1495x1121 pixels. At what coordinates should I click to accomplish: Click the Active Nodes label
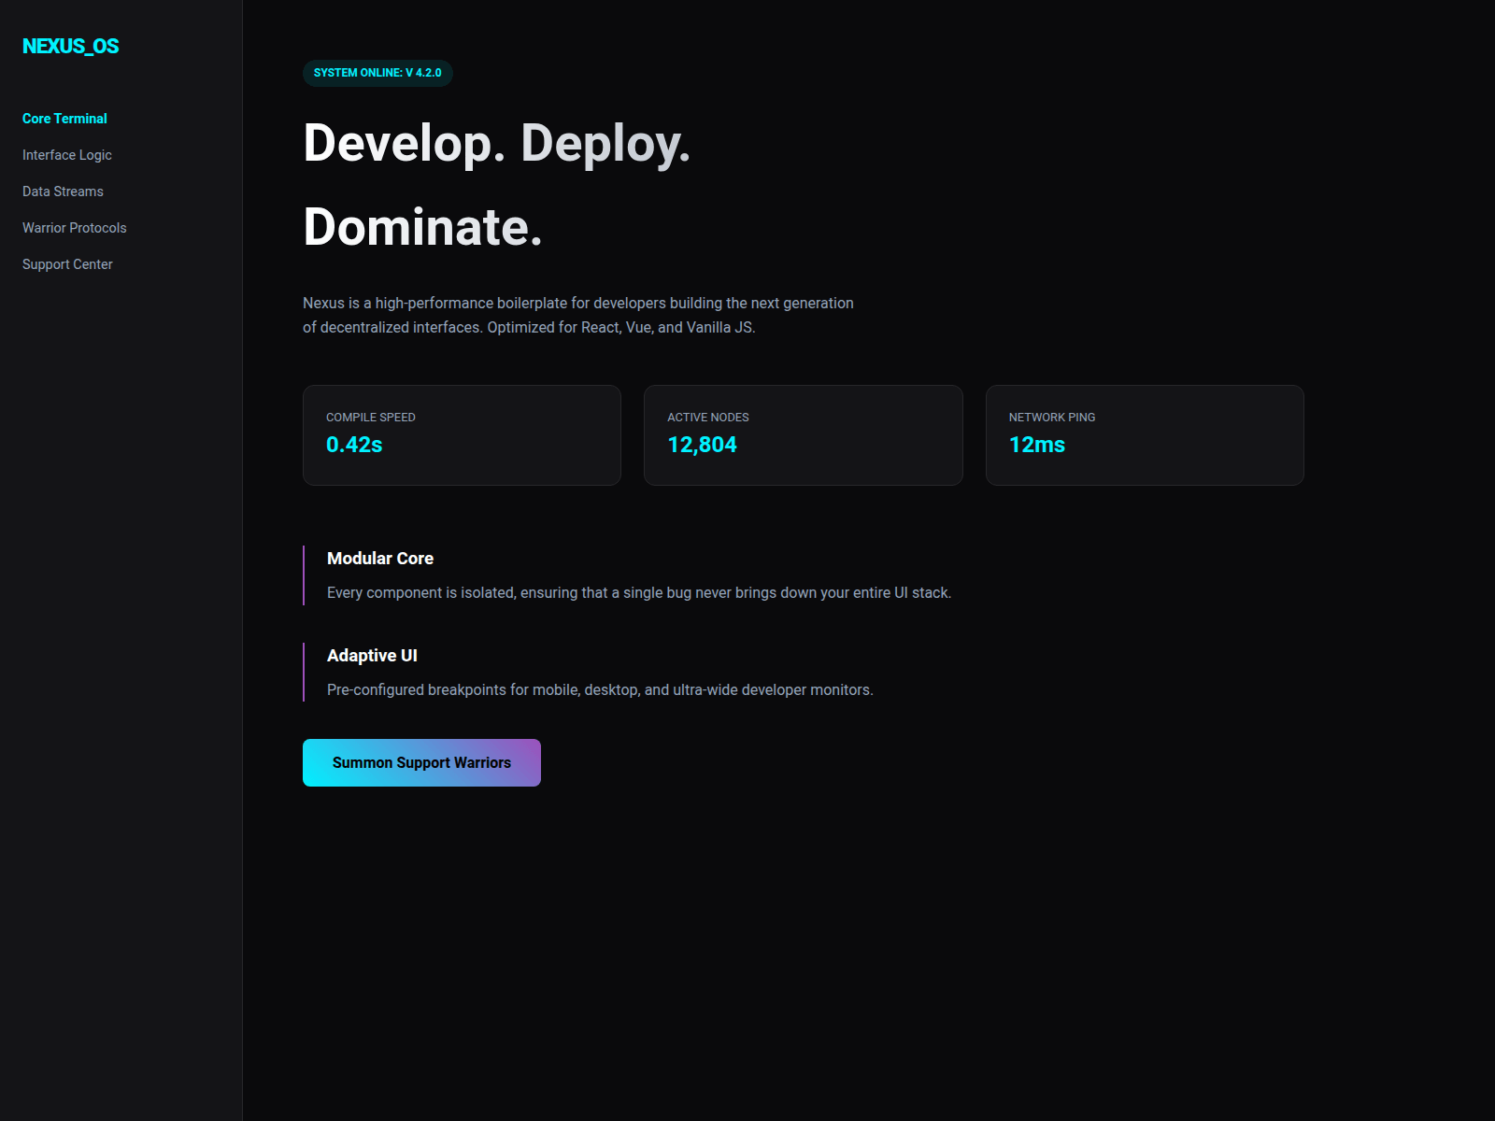coord(708,418)
